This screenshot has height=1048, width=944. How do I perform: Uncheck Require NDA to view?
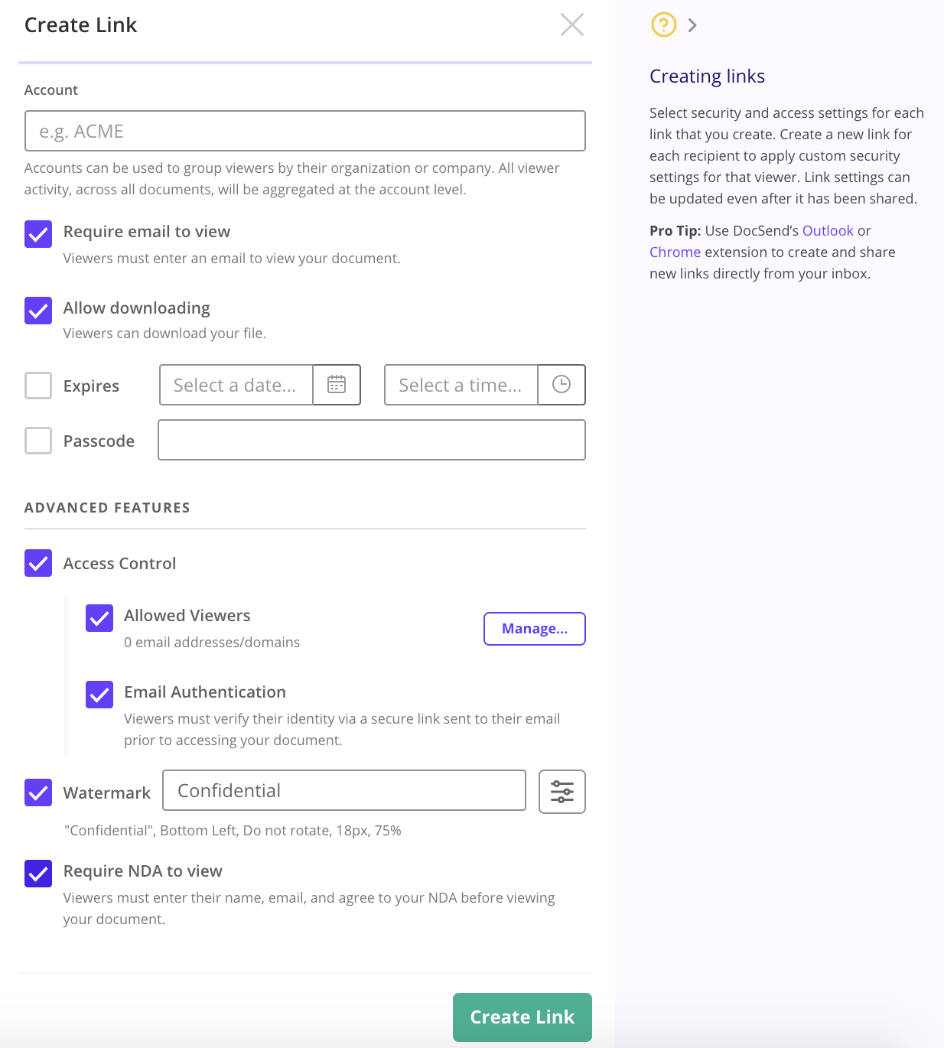pos(38,874)
